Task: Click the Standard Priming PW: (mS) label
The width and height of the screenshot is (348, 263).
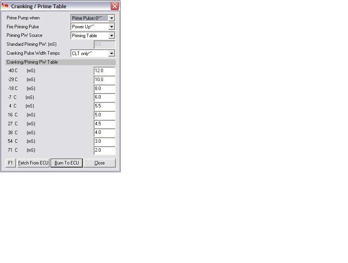Action: (31, 44)
